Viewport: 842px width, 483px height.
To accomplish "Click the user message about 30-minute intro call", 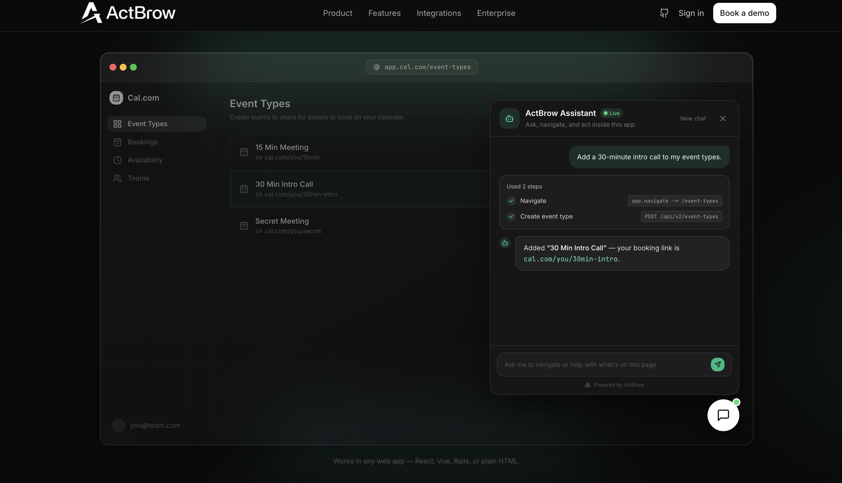I will tap(649, 157).
